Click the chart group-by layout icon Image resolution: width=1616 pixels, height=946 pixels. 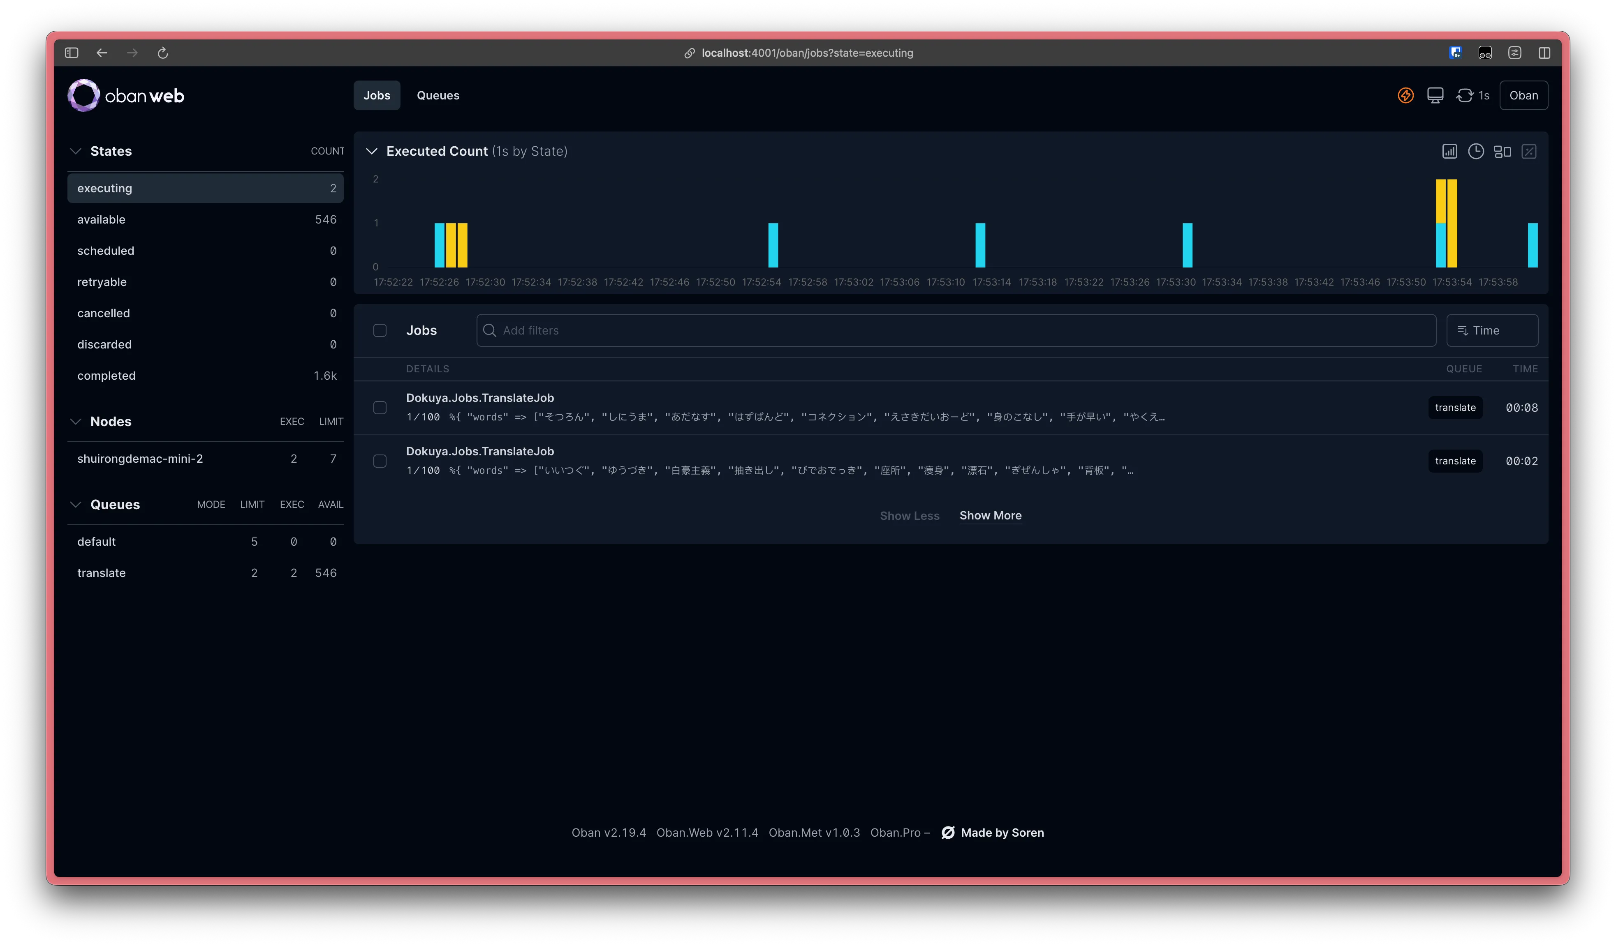point(1502,151)
